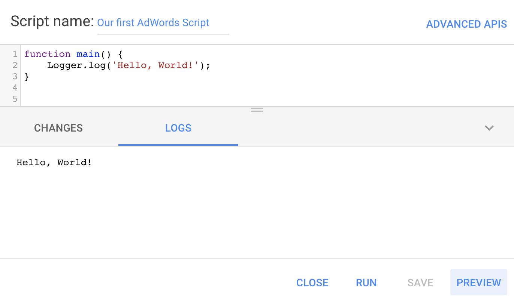Image resolution: width=514 pixels, height=302 pixels.
Task: Click the 'function' keyword in code
Action: click(47, 54)
